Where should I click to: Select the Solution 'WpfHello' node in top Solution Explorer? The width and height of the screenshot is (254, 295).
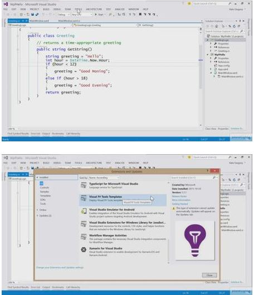tap(225, 36)
